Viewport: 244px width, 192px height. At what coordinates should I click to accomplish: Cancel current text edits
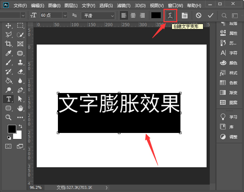point(198,16)
